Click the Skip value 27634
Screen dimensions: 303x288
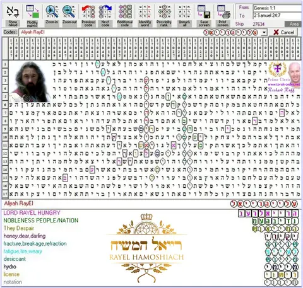259,24
